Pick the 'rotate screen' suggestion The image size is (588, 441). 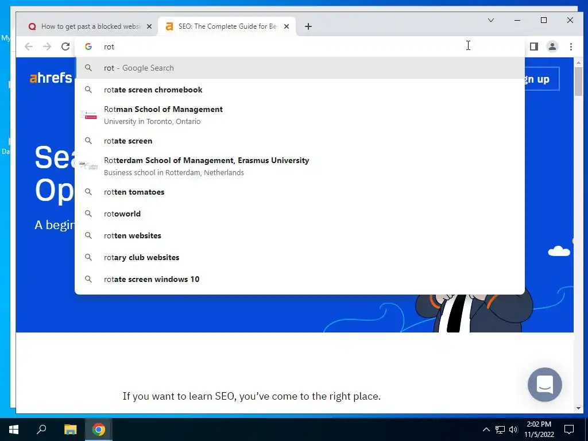pyautogui.click(x=300, y=141)
